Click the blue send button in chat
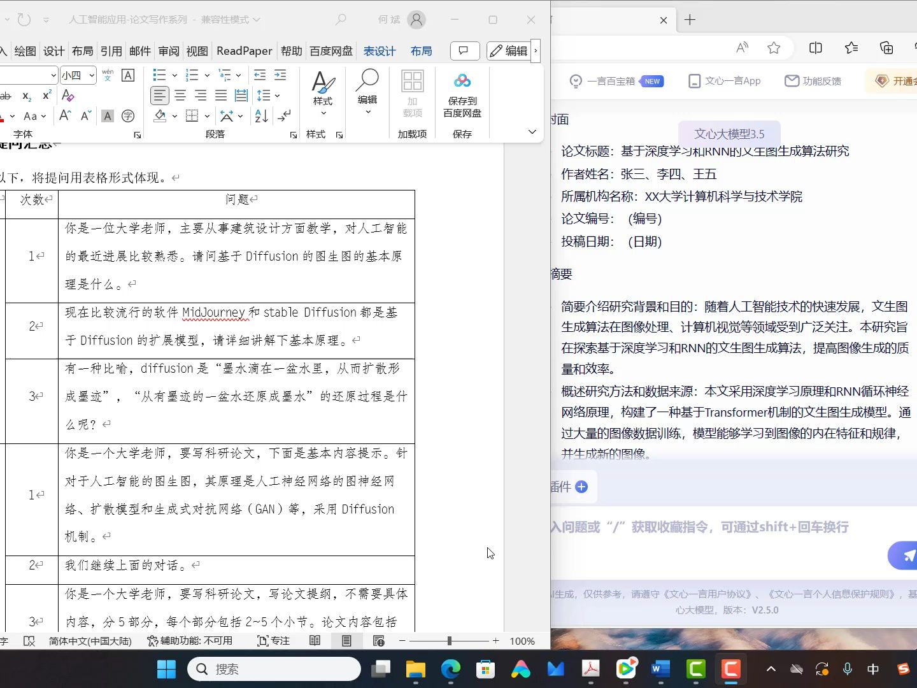 [904, 555]
